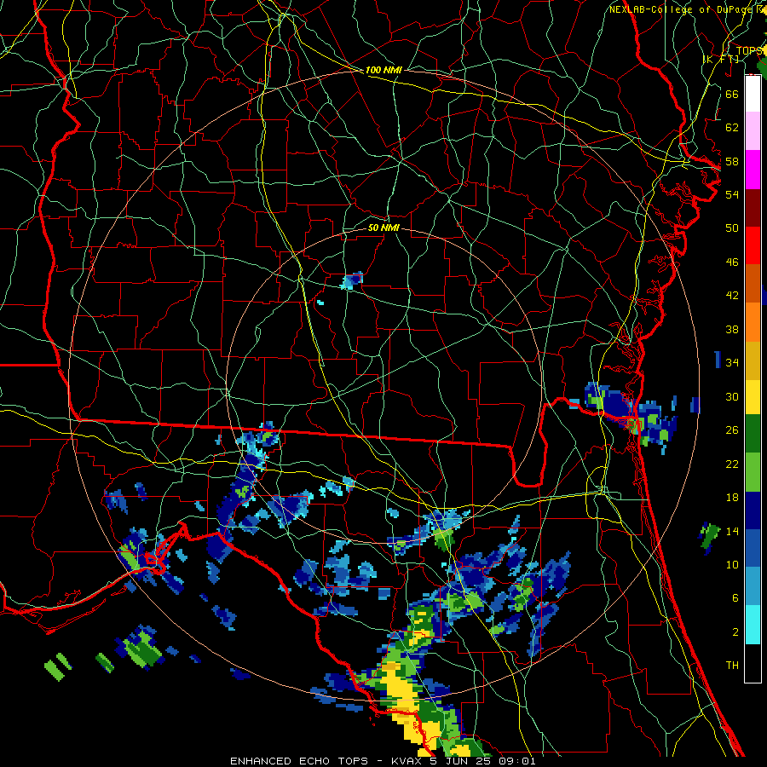The image size is (767, 767).
Task: Click the legend value 22
Action: point(732,464)
